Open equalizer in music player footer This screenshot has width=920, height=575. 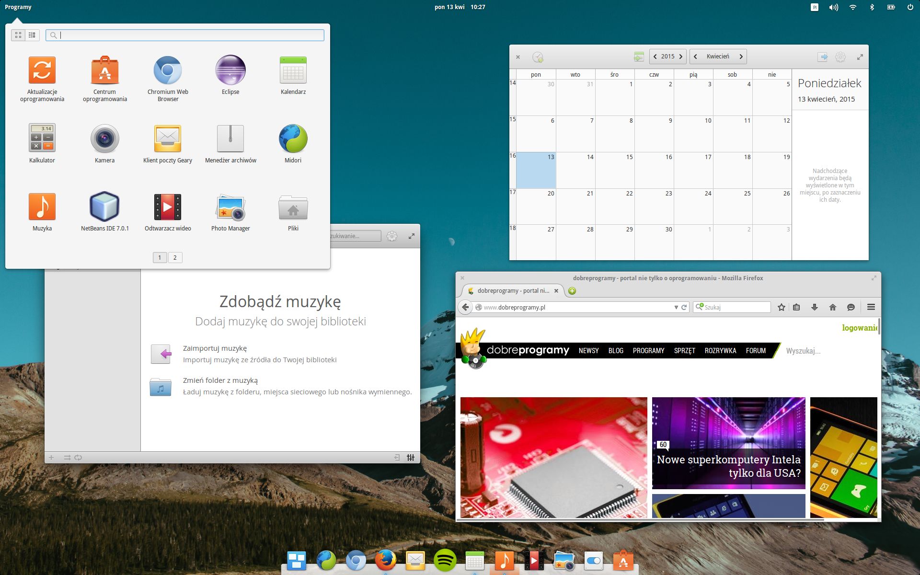pyautogui.click(x=411, y=458)
